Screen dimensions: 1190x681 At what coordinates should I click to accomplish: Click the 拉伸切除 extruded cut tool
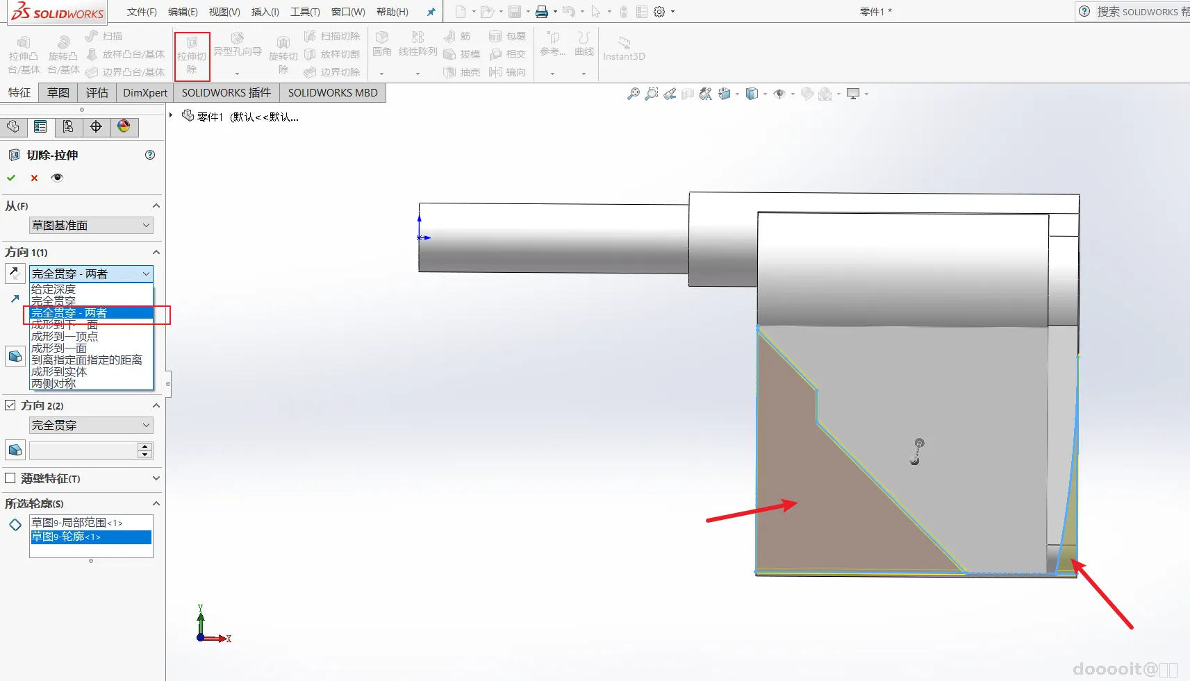192,56
